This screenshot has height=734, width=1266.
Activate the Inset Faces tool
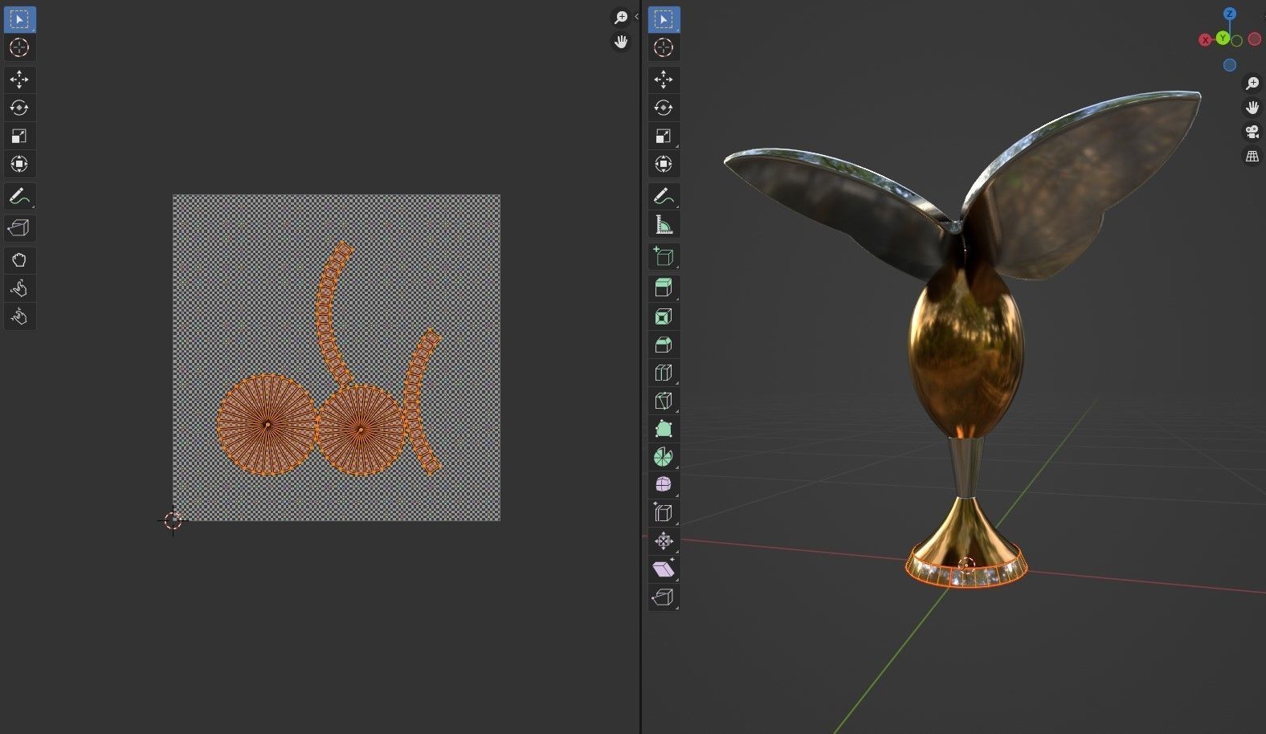pos(664,316)
